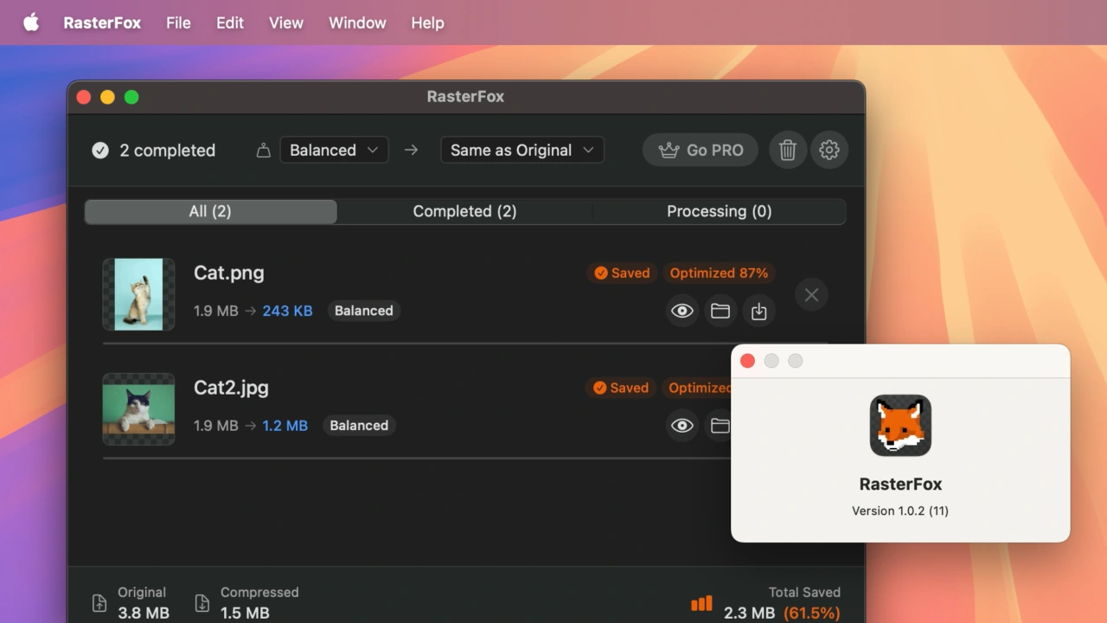Reveal Cat.png in Finder folder
1107x623 pixels.
click(x=720, y=311)
